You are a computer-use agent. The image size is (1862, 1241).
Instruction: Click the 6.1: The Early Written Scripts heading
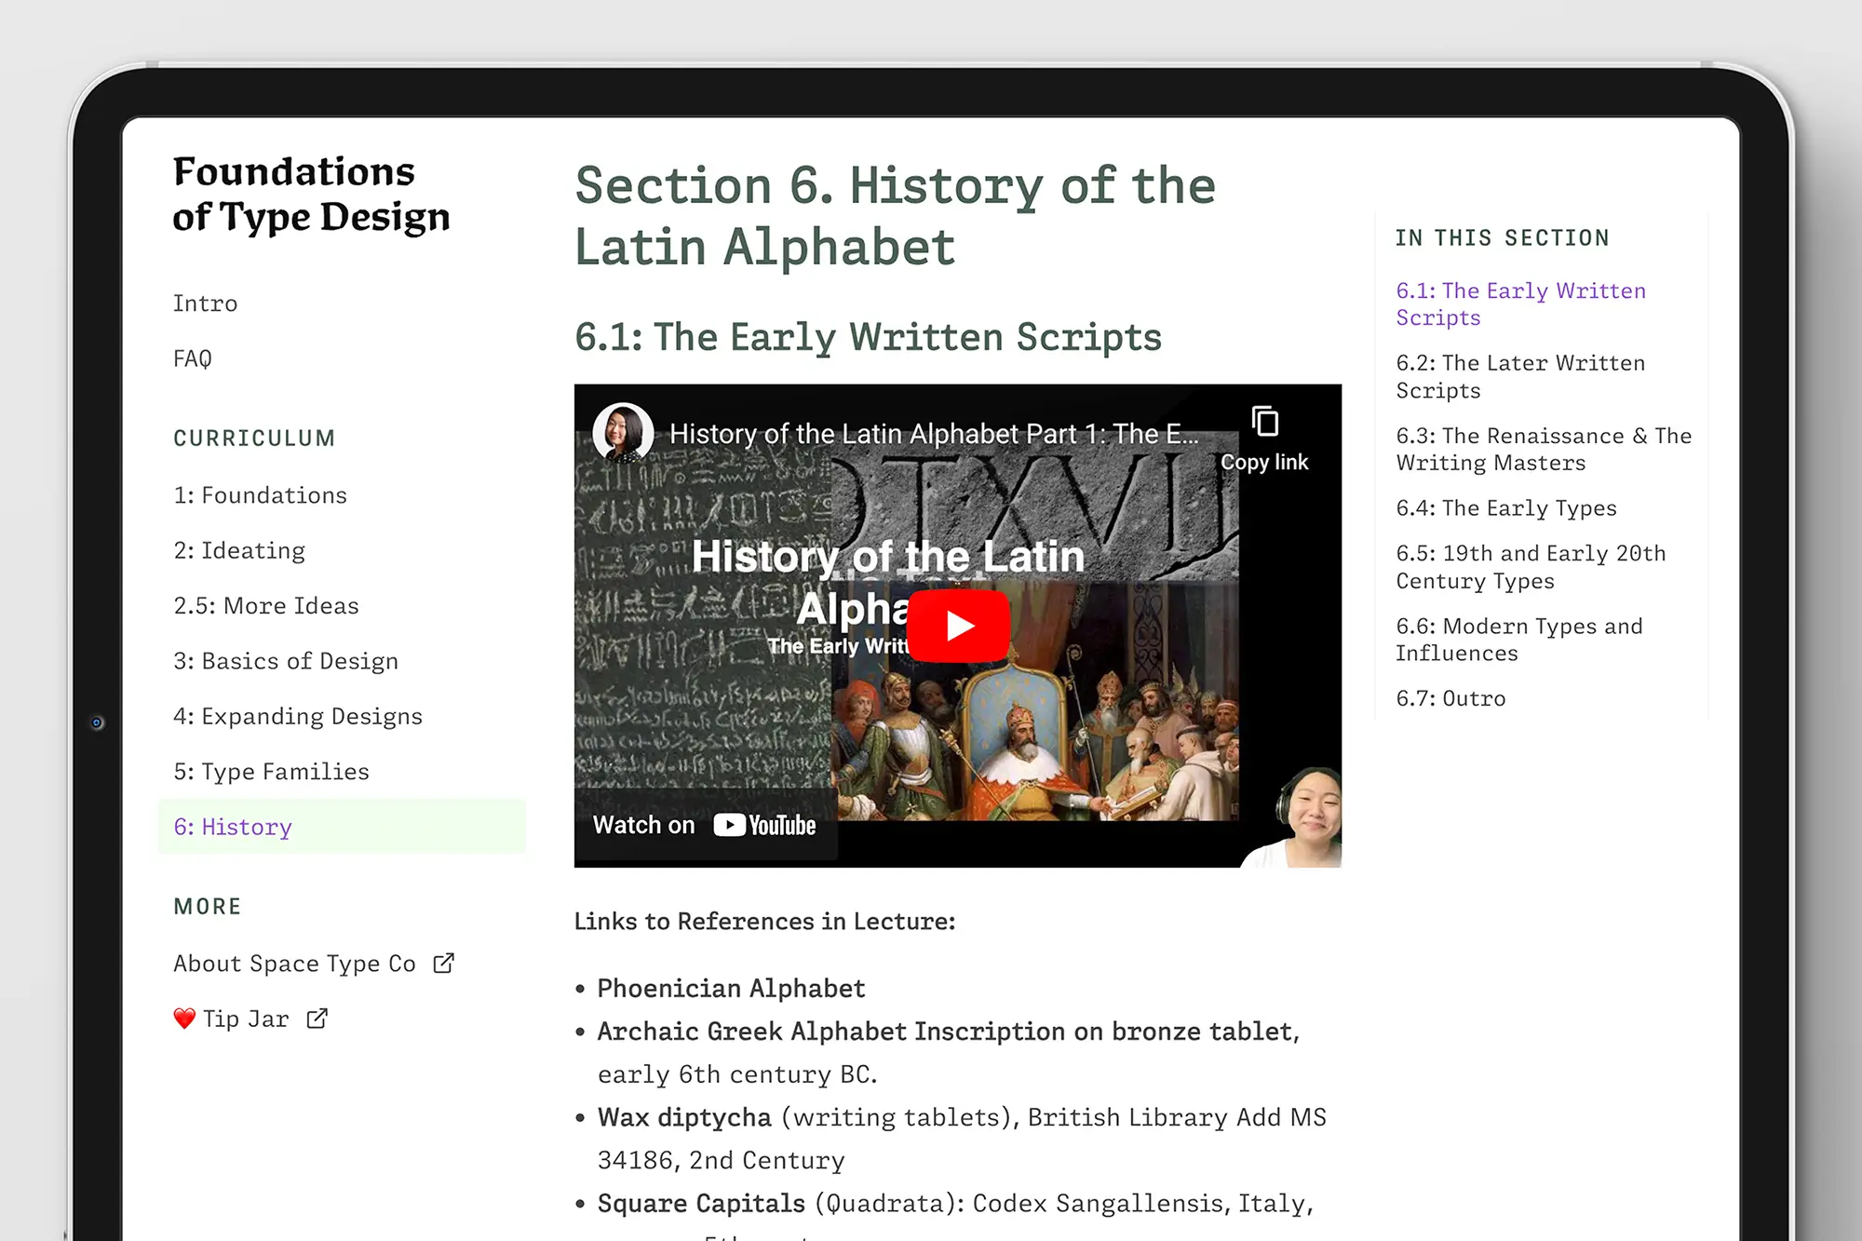(x=868, y=337)
